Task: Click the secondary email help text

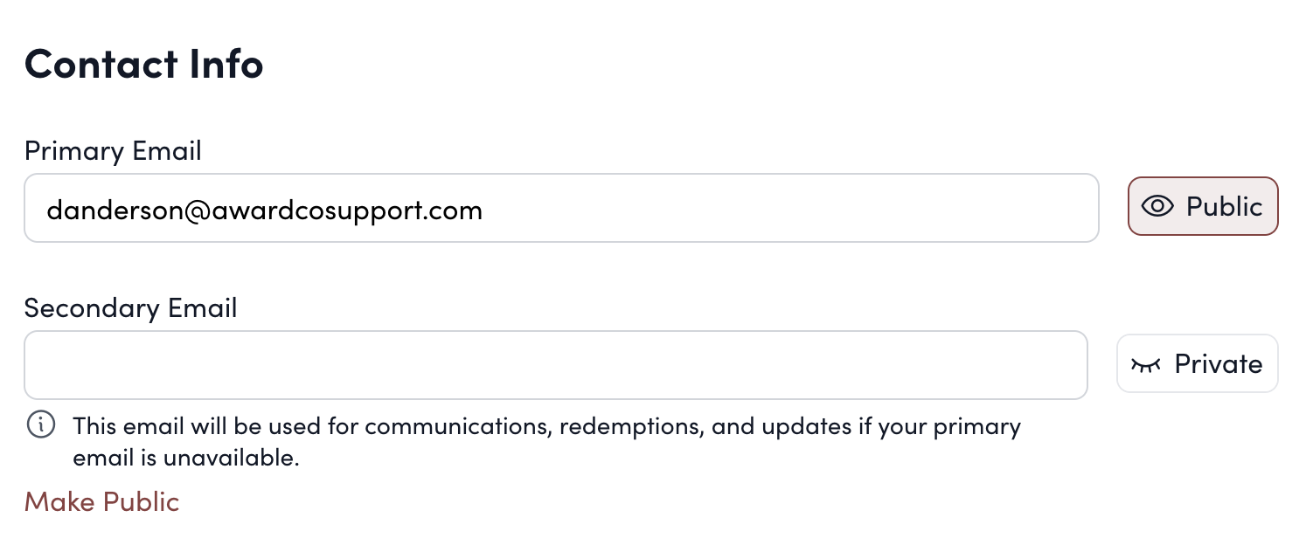Action: point(546,427)
